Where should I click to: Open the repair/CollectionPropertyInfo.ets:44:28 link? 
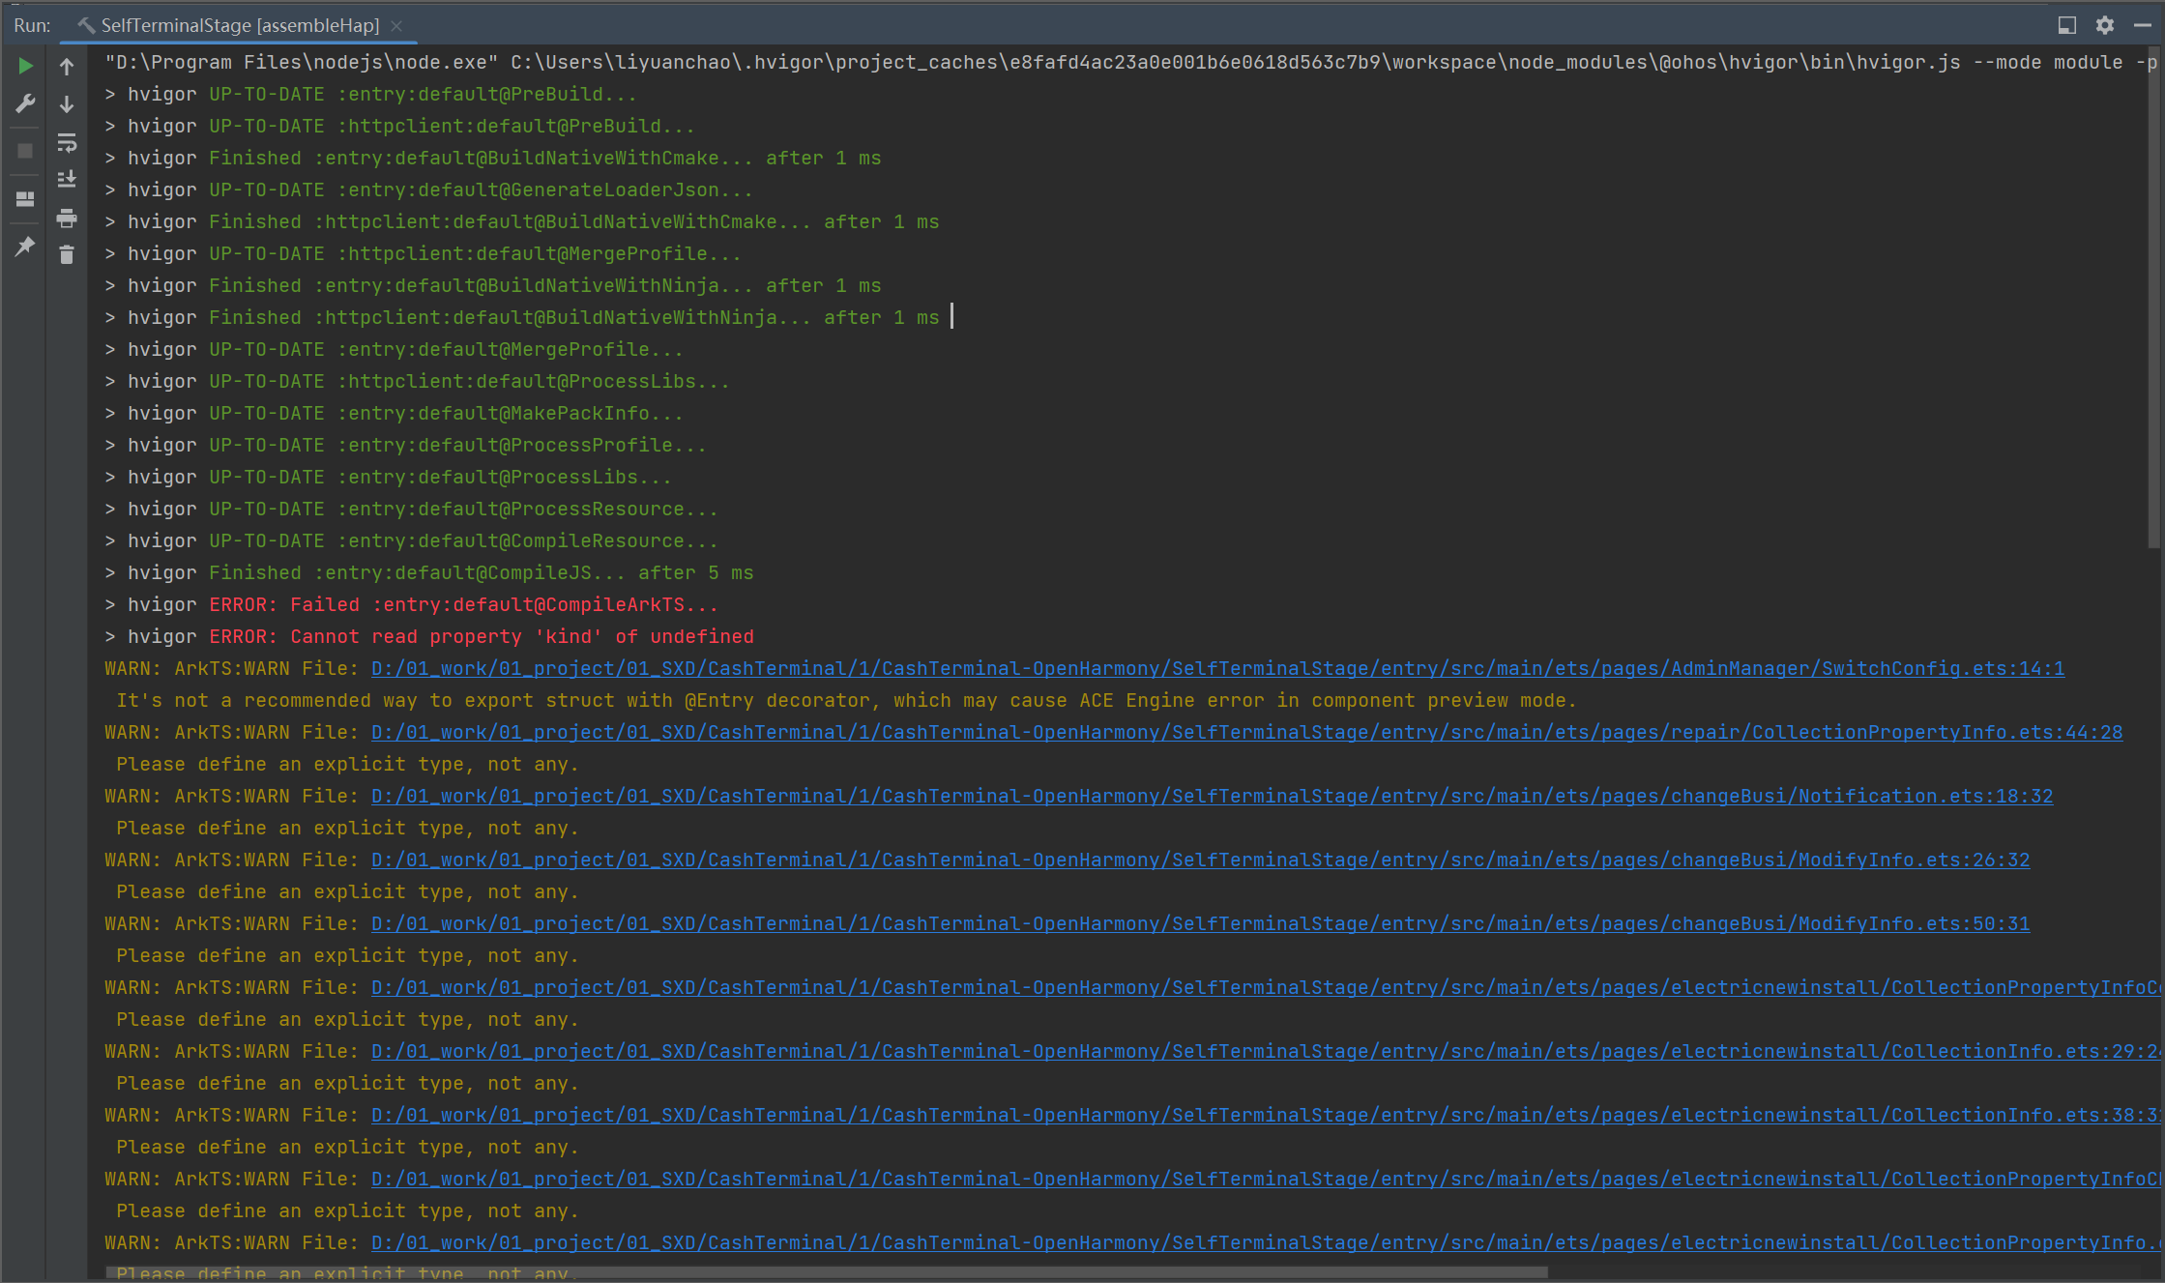click(1246, 733)
